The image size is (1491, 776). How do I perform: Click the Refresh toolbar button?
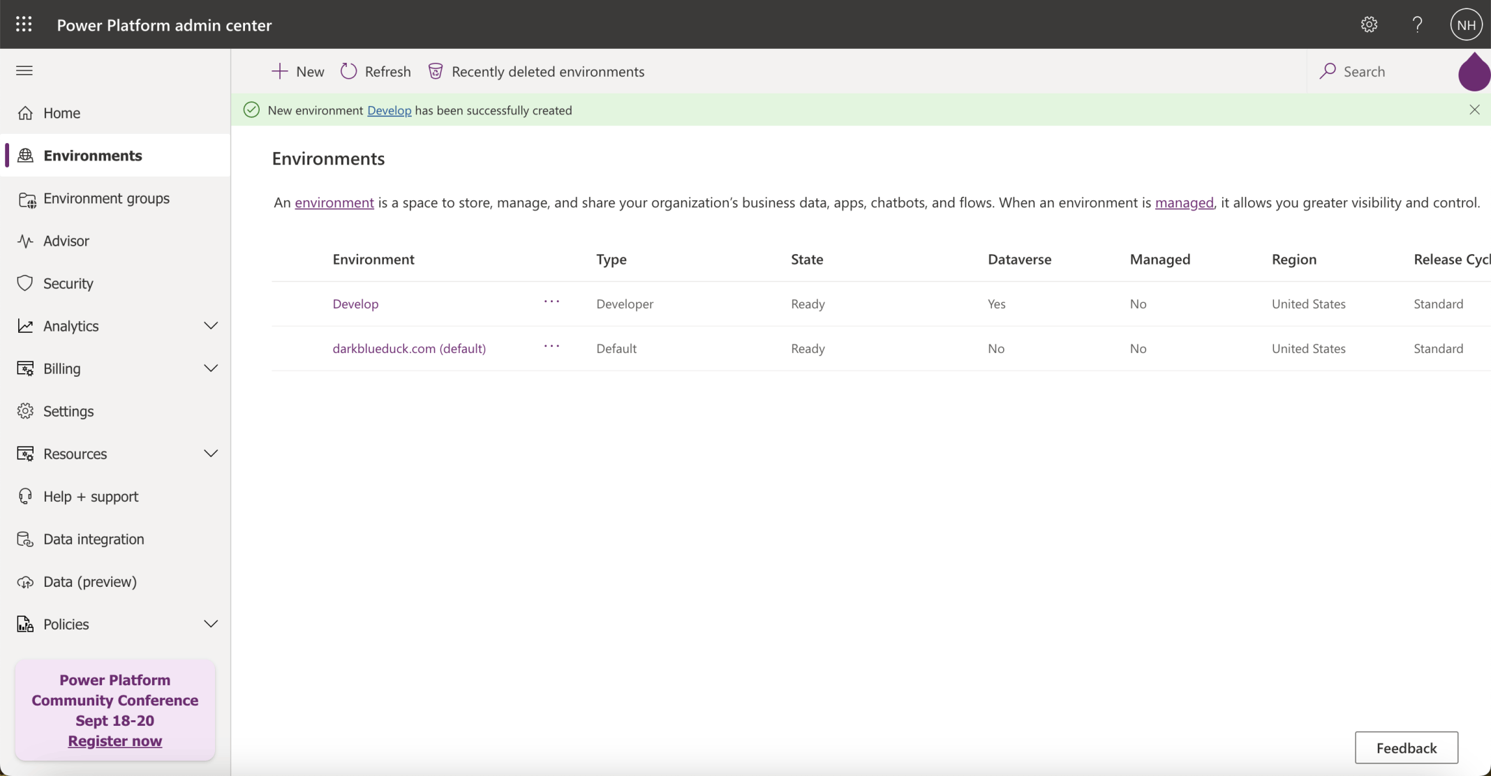[x=376, y=71]
